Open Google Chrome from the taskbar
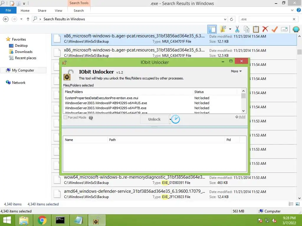This screenshot has height=226, width=302. pyautogui.click(x=42, y=220)
